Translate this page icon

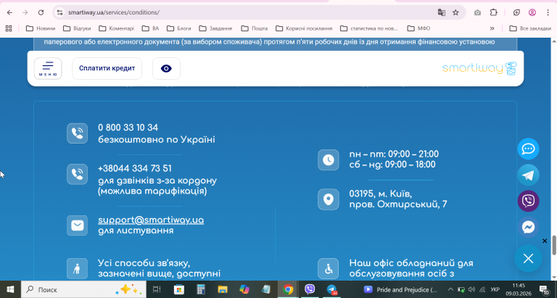click(x=442, y=12)
